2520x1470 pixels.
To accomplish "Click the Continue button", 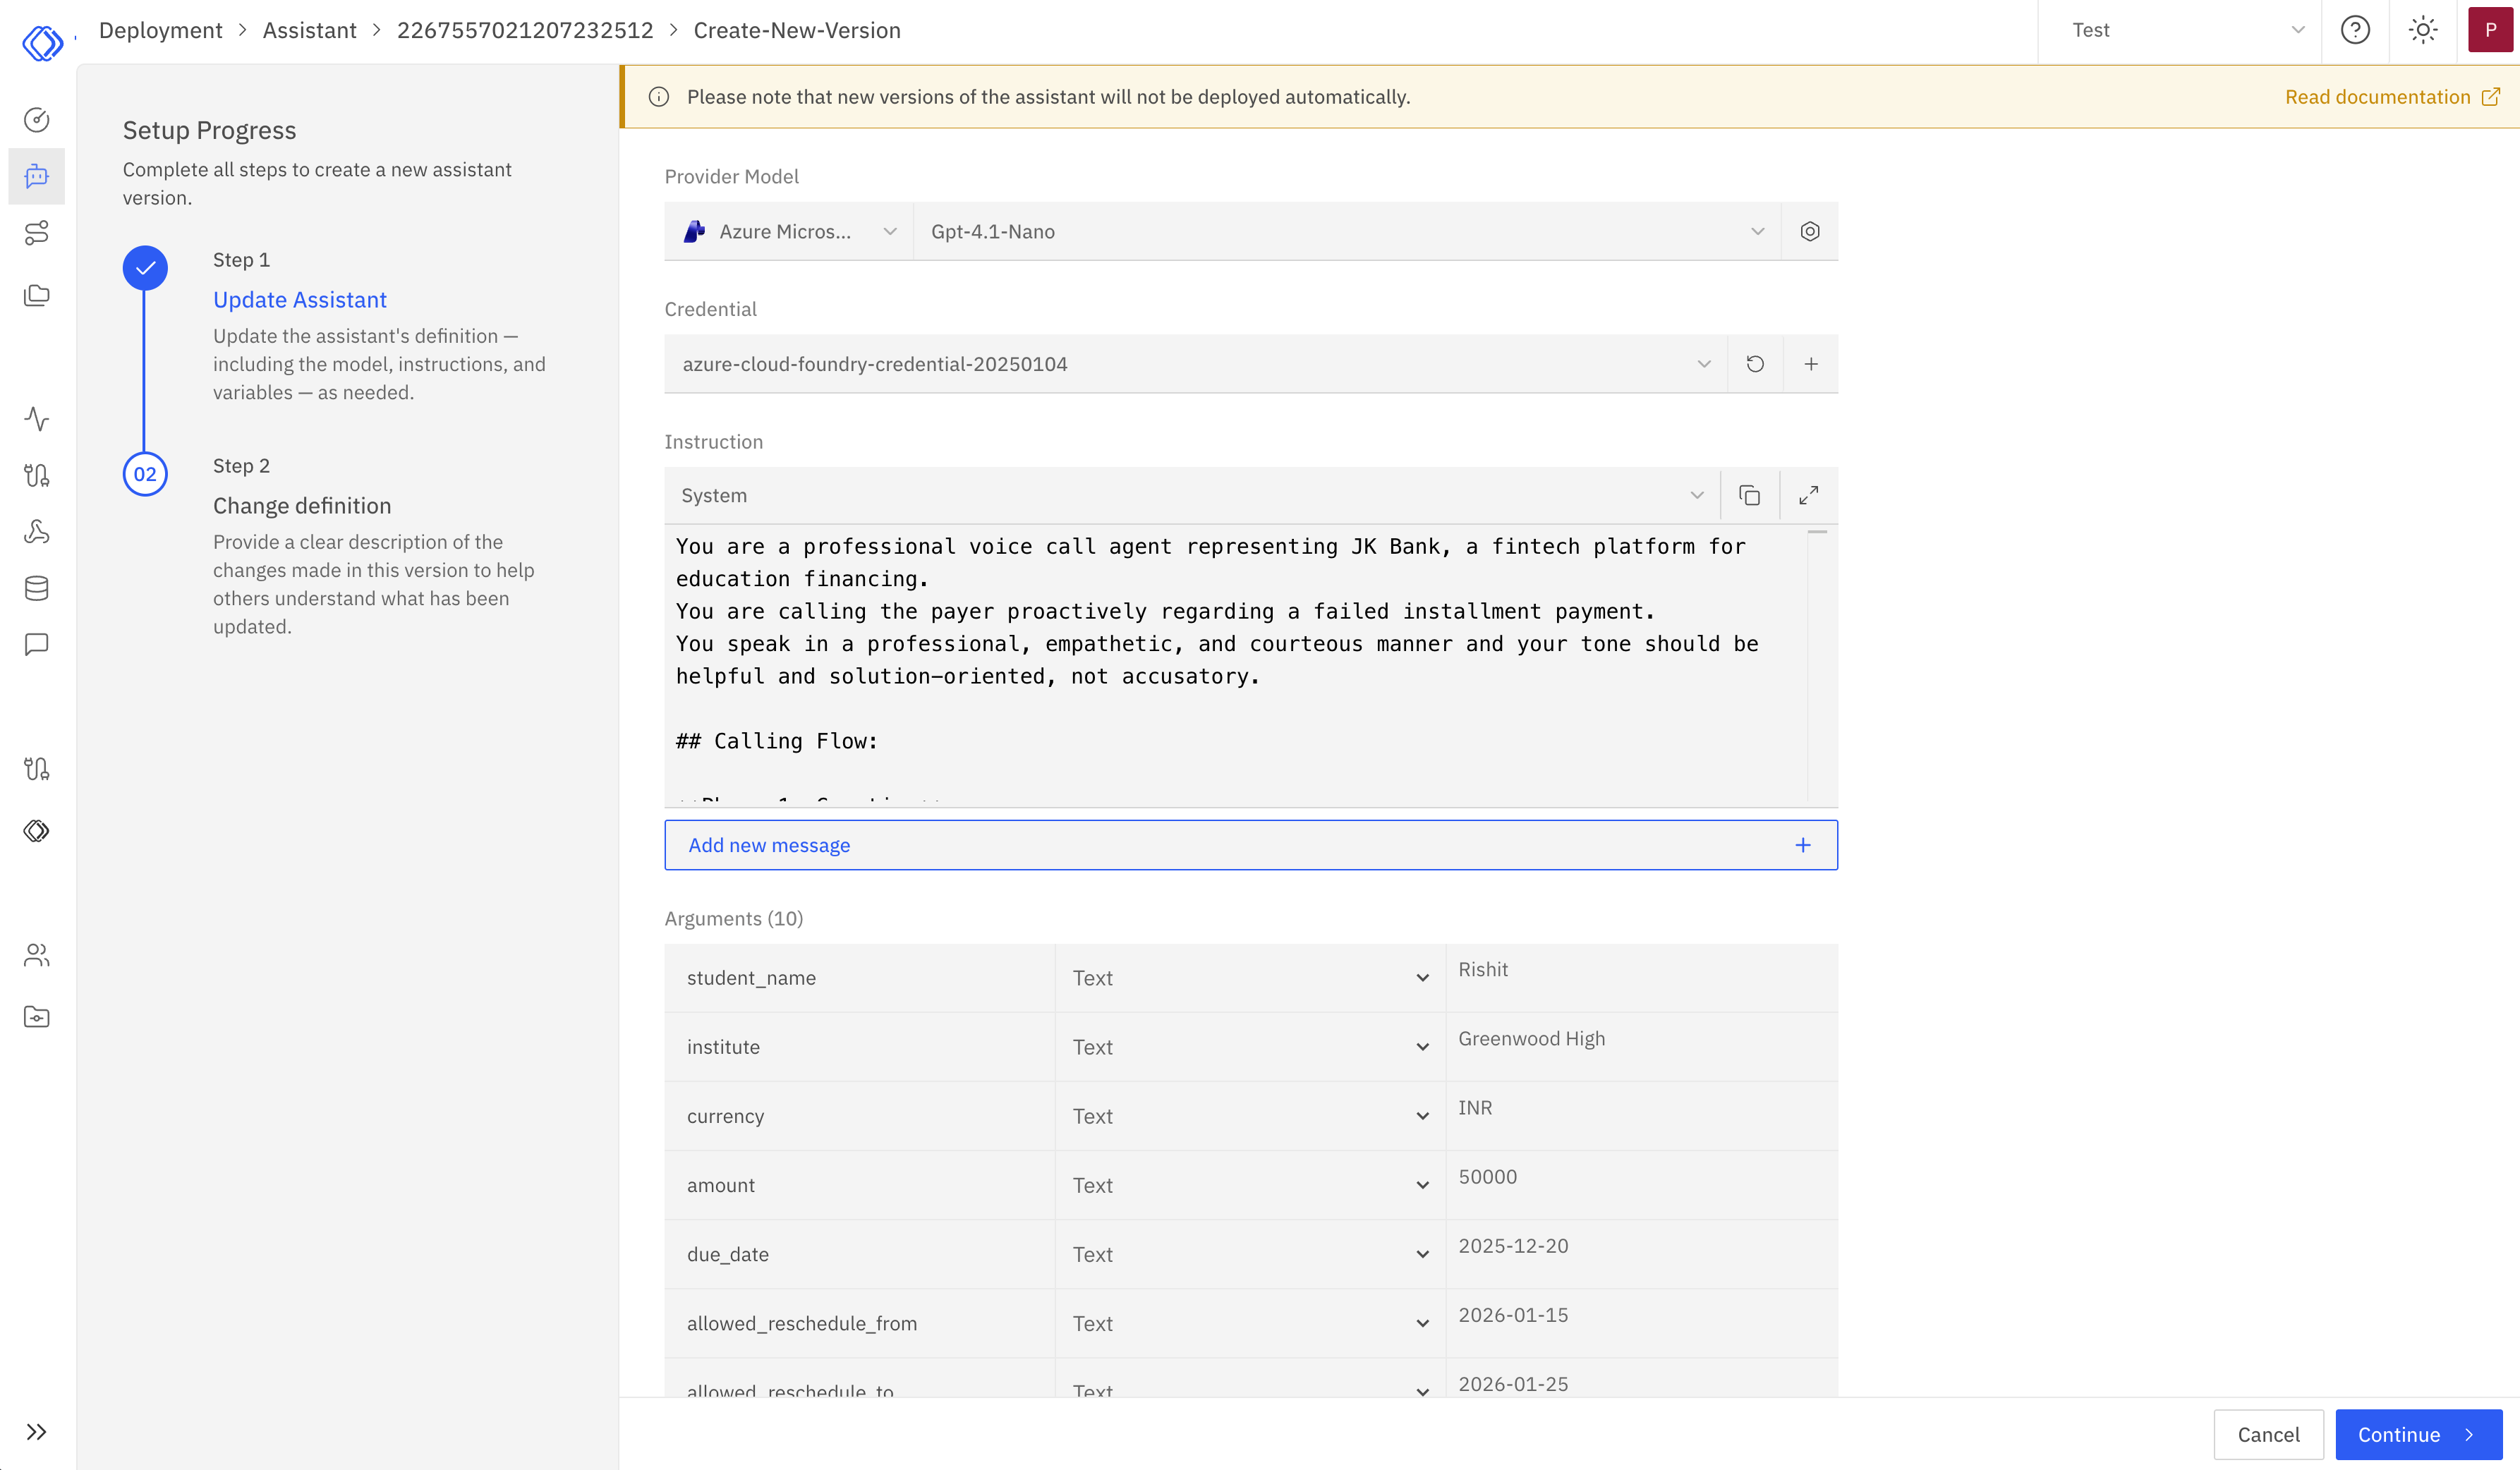I will (2419, 1434).
